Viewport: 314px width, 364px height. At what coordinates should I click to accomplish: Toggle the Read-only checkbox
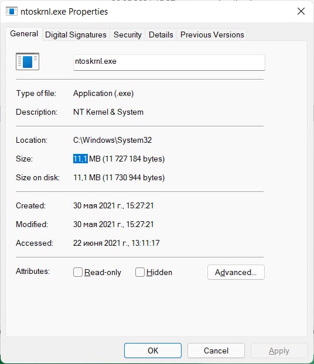pos(78,272)
